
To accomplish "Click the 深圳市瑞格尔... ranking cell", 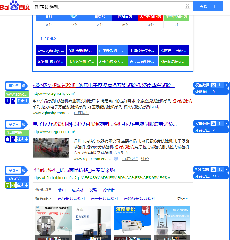I will pyautogui.click(x=82, y=50).
